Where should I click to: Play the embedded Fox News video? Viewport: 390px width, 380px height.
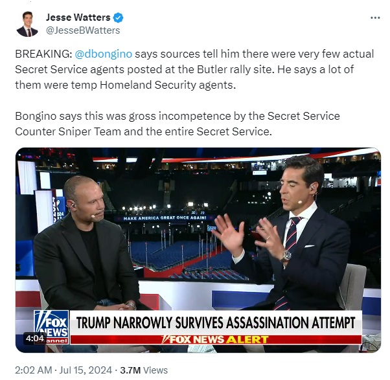(198, 250)
